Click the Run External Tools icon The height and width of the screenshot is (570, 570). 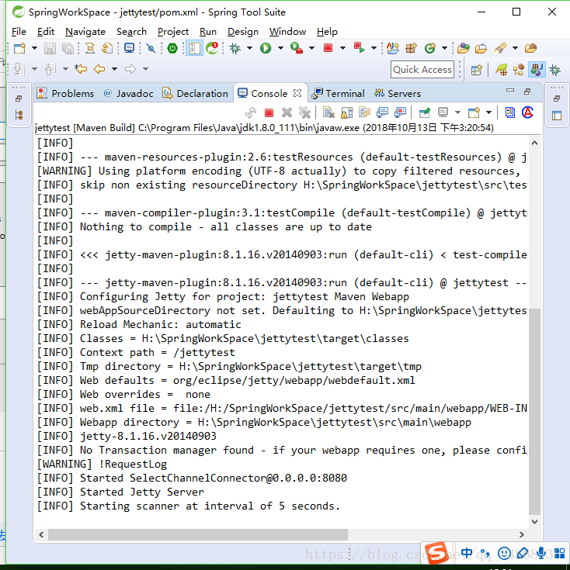(297, 48)
